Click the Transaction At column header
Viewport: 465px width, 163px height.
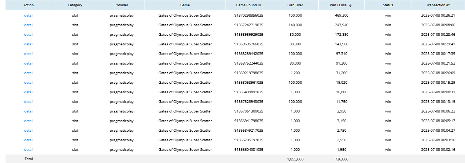(438, 6)
